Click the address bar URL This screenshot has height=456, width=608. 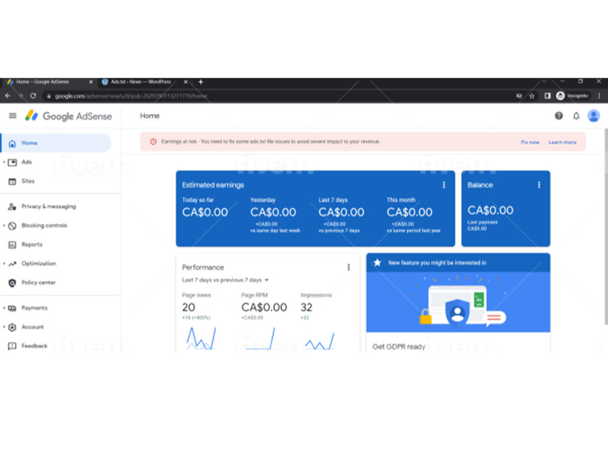click(131, 96)
